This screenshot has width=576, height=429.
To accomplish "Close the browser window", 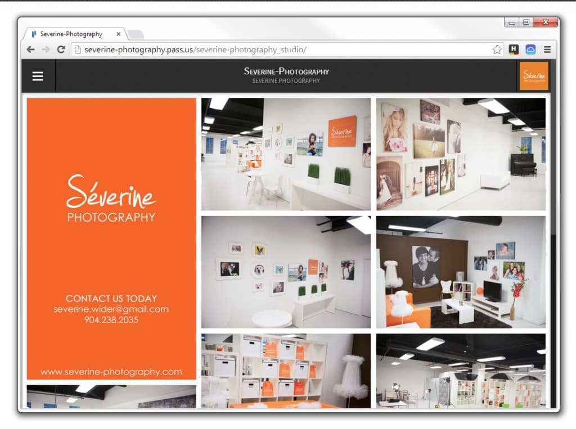I will pos(546,22).
